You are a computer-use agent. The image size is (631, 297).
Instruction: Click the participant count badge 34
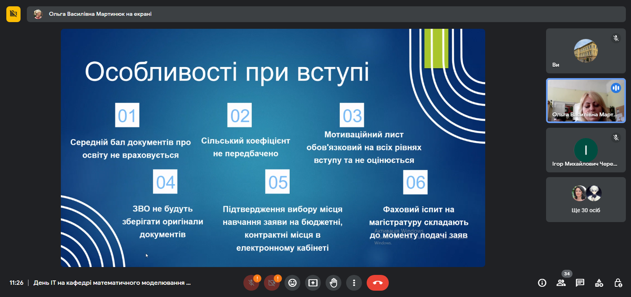click(567, 274)
